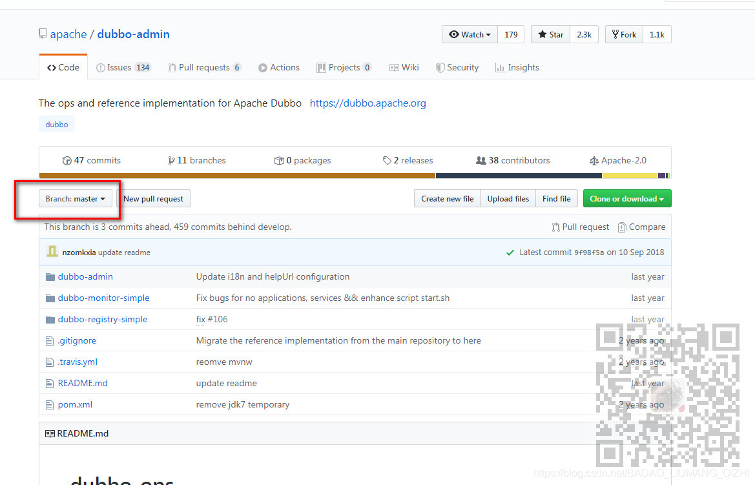
Task: Open the Apache-2.0 license link
Action: click(618, 160)
